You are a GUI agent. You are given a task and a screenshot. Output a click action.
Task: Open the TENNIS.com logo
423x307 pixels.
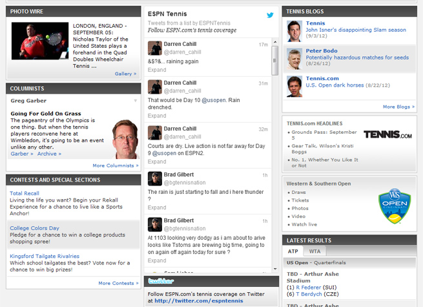[x=387, y=134]
